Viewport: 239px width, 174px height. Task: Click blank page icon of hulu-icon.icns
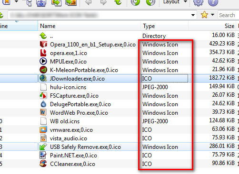pyautogui.click(x=43, y=87)
